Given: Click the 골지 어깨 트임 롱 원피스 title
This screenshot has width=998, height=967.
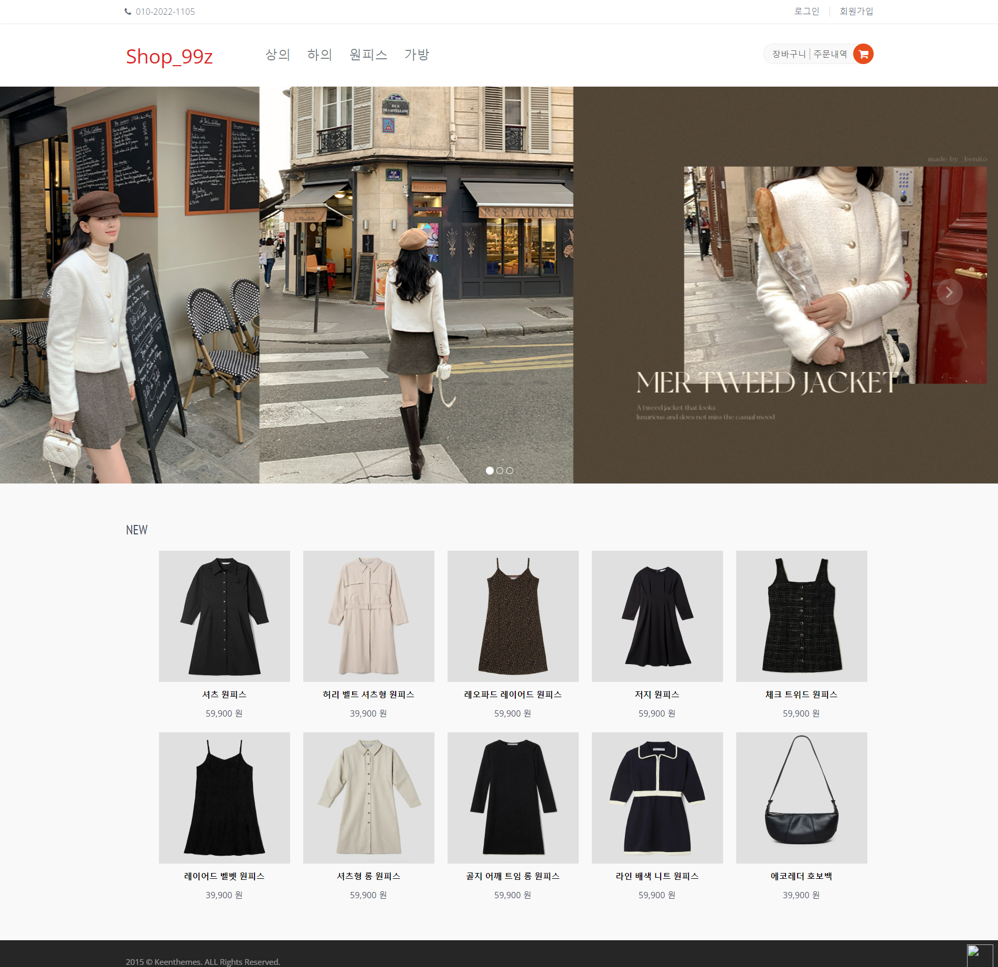Looking at the screenshot, I should point(513,876).
